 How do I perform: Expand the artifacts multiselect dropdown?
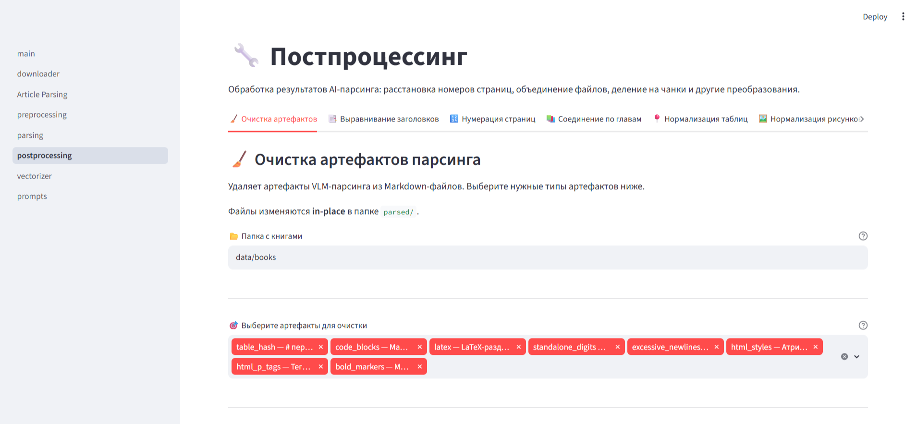[x=856, y=356]
